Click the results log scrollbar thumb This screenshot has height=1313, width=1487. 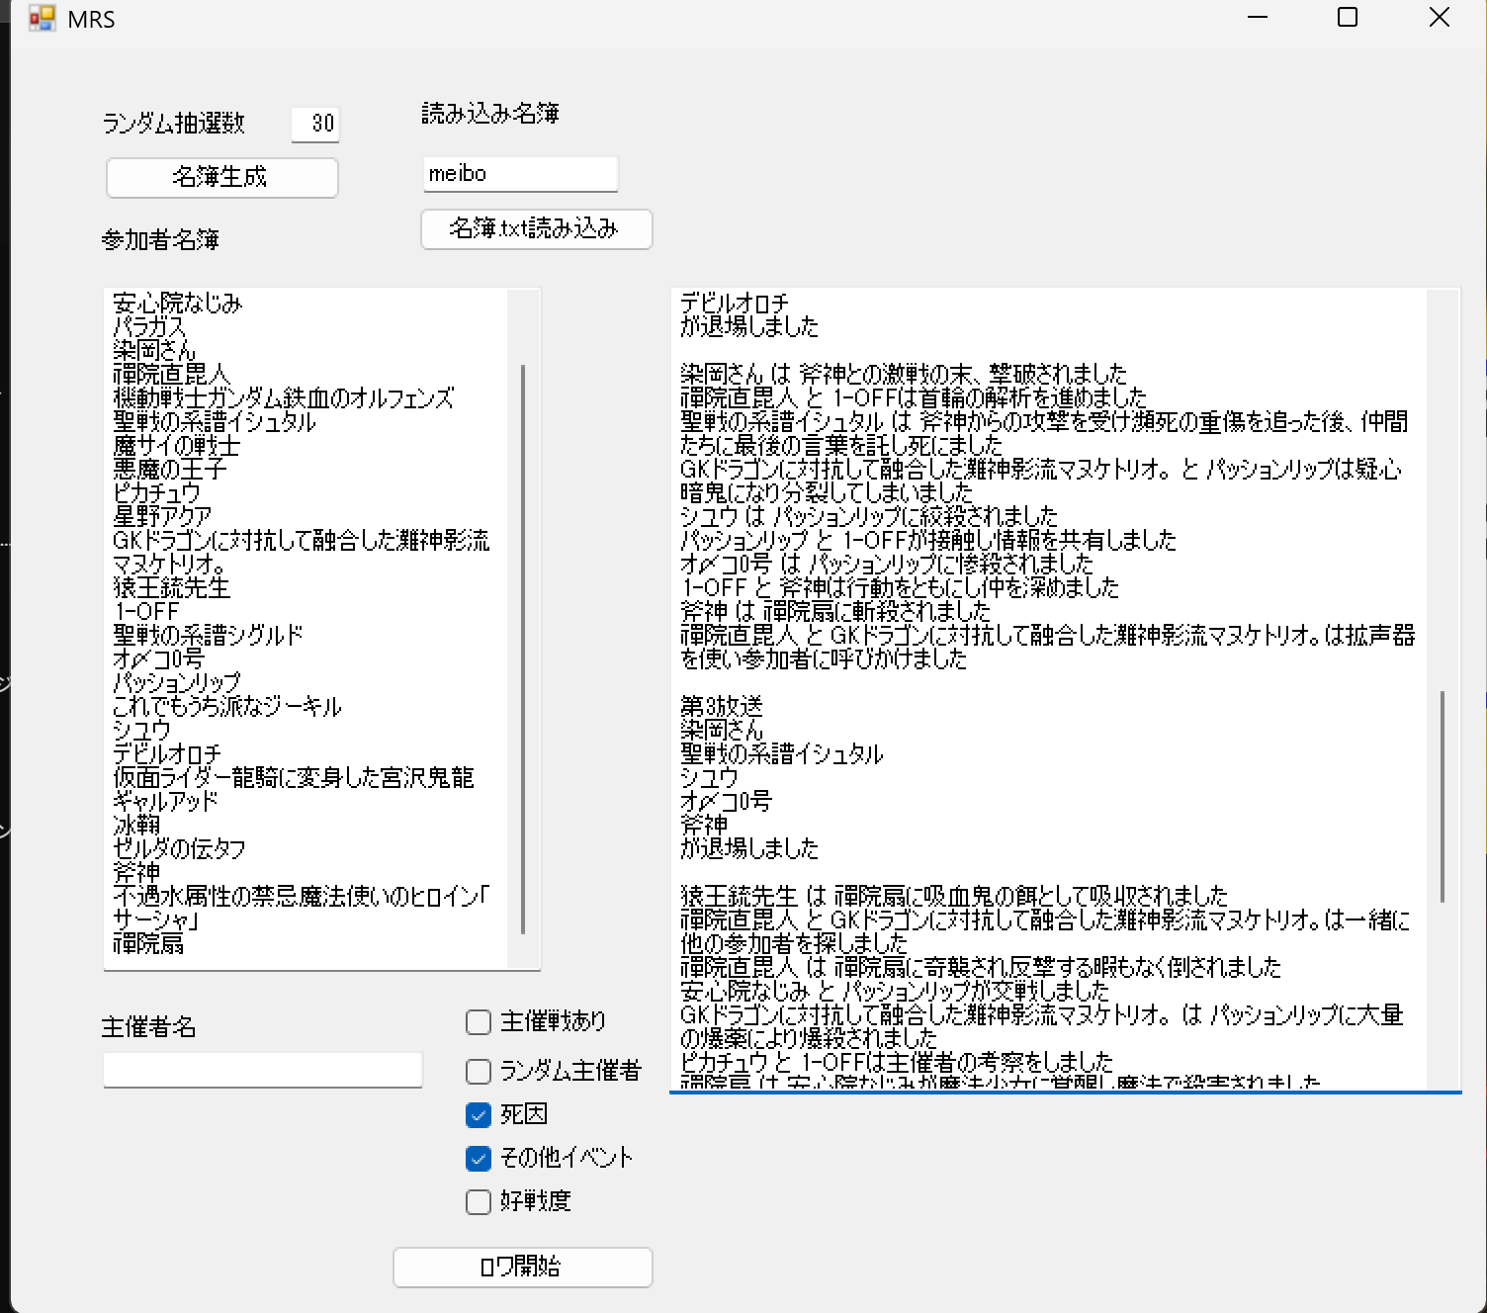click(1443, 796)
